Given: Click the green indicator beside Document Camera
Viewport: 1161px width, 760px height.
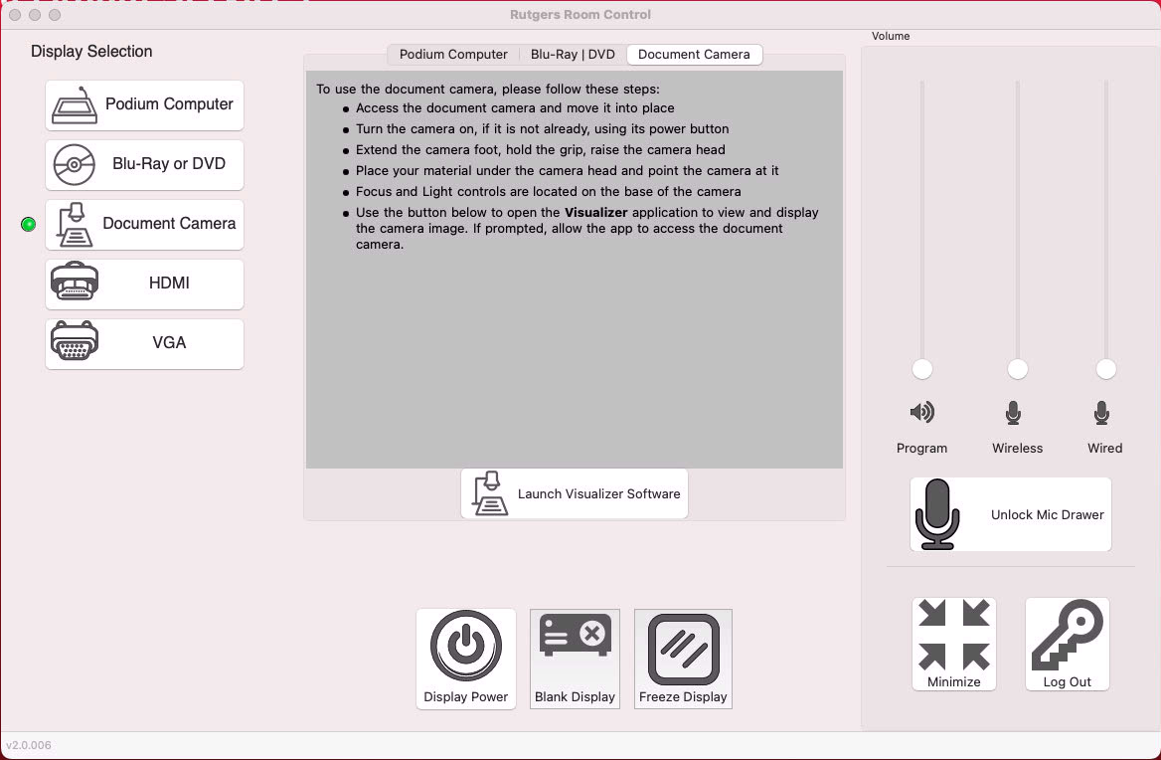Looking at the screenshot, I should [x=28, y=224].
